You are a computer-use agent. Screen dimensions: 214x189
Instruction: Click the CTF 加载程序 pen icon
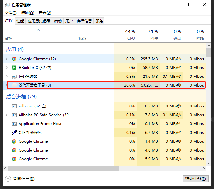click(14, 133)
